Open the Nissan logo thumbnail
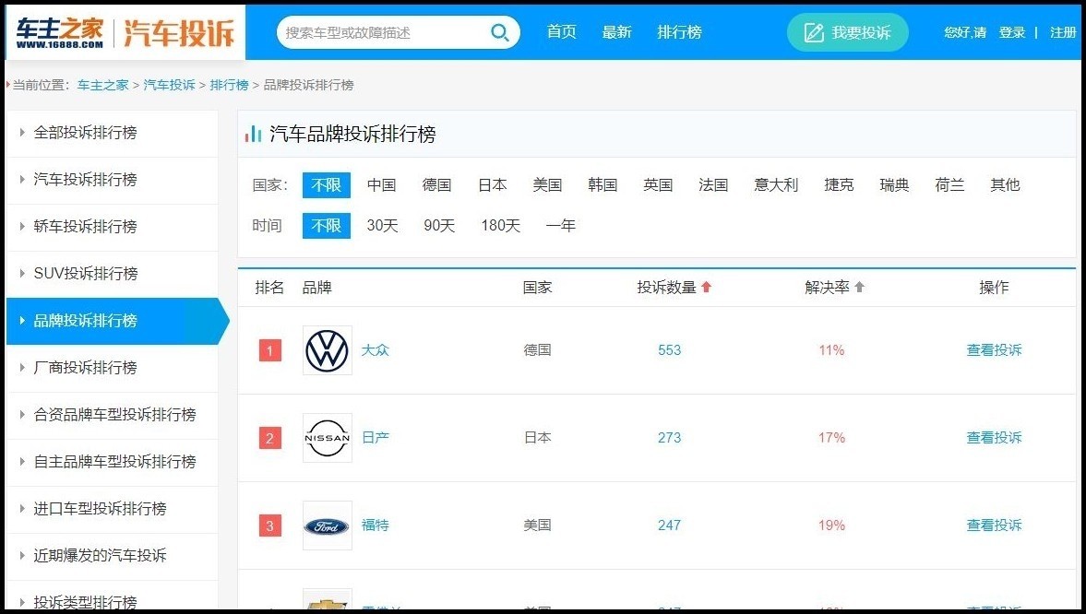 tap(328, 438)
